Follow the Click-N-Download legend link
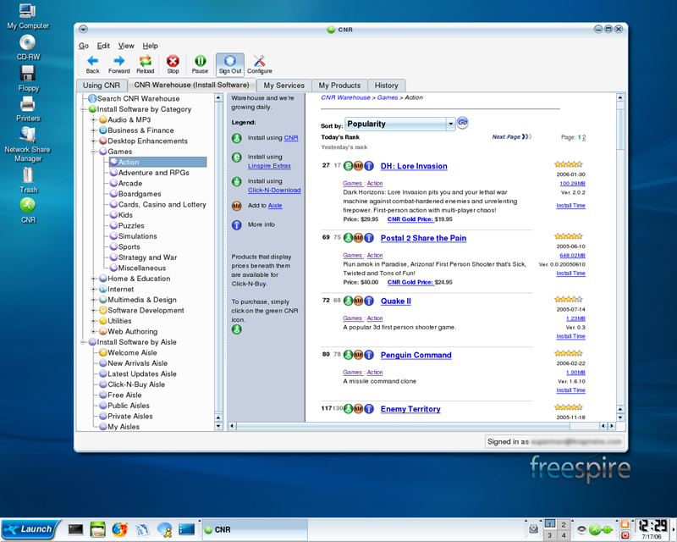Viewport: 677px width, 542px height. click(x=274, y=190)
